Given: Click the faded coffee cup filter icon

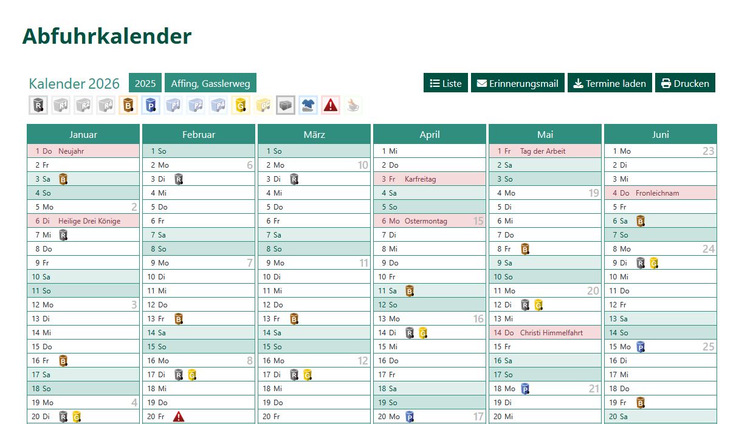Looking at the screenshot, I should 353,105.
